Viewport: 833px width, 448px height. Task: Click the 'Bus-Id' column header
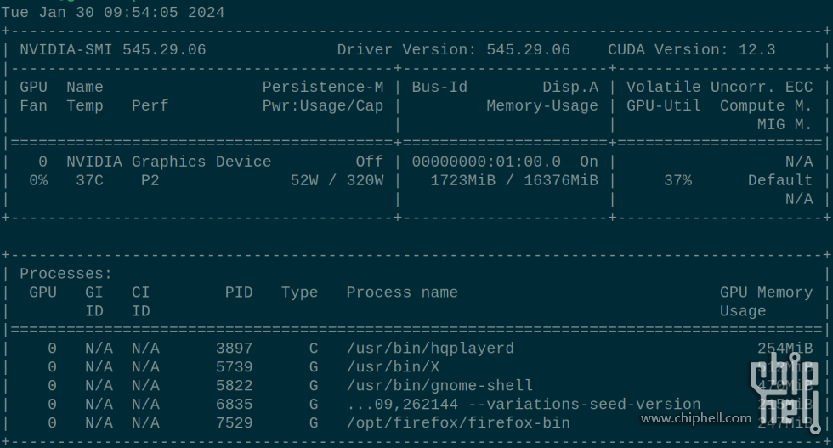[x=439, y=88]
